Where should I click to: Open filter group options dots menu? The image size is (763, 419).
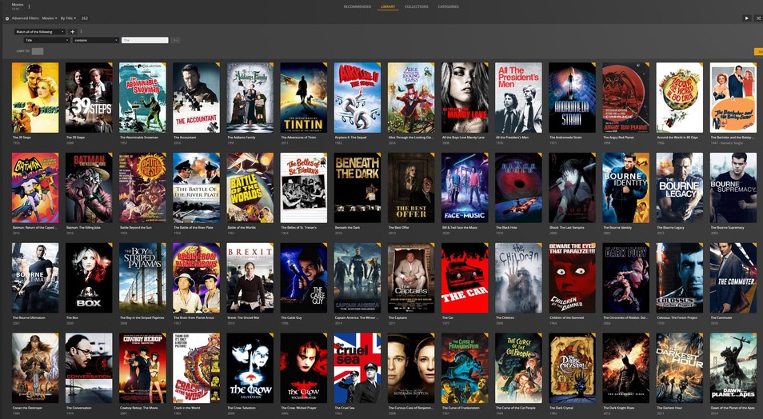click(x=81, y=32)
